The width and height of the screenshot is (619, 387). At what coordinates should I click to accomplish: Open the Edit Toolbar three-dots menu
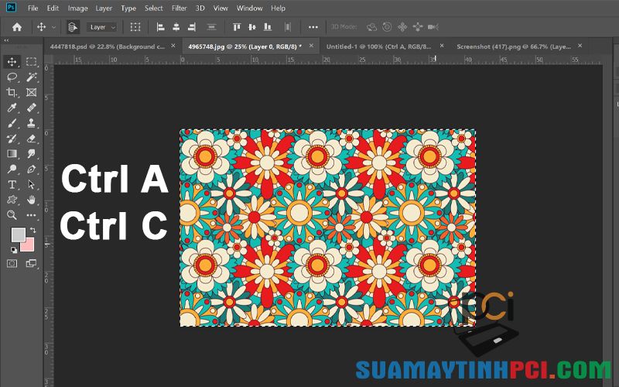pyautogui.click(x=31, y=215)
